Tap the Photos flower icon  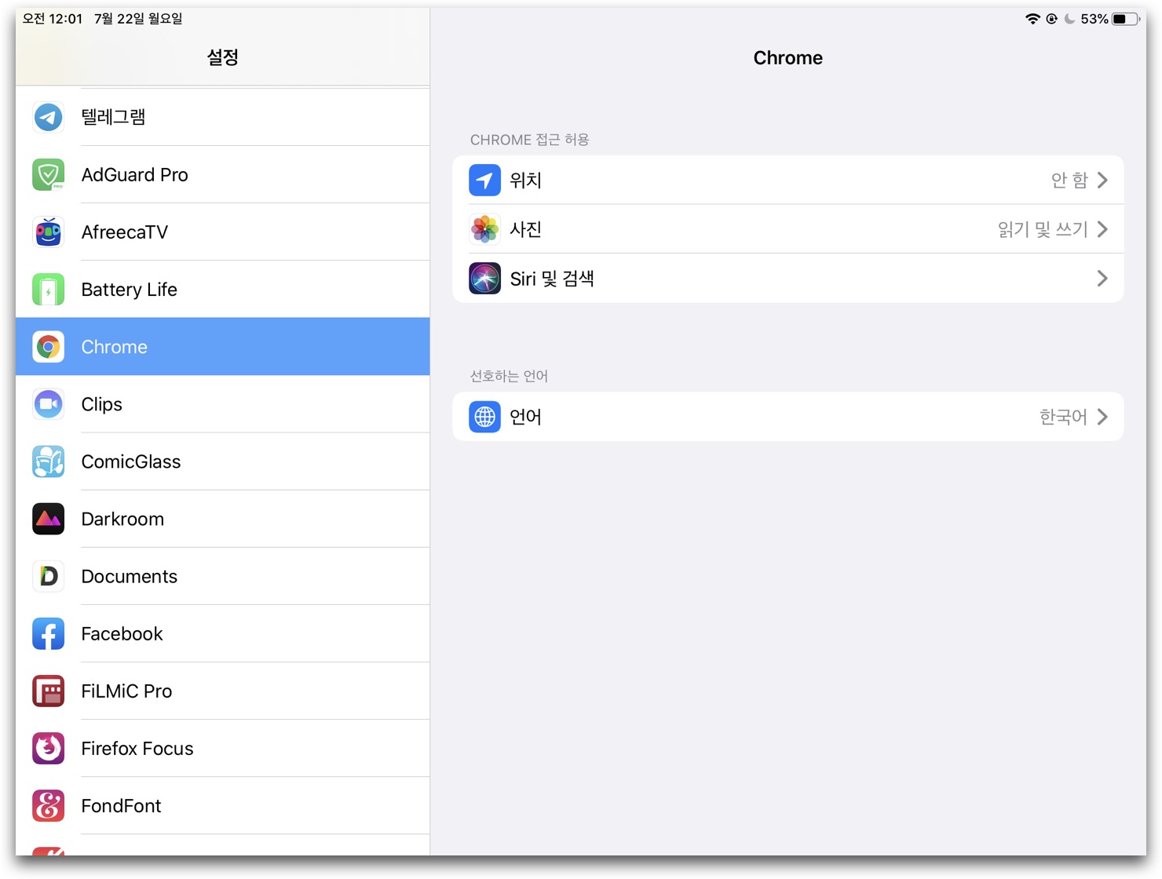click(484, 229)
